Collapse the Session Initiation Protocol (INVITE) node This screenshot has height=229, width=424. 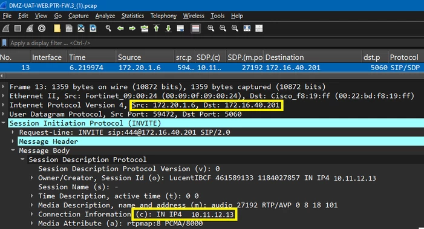pyautogui.click(x=3, y=123)
